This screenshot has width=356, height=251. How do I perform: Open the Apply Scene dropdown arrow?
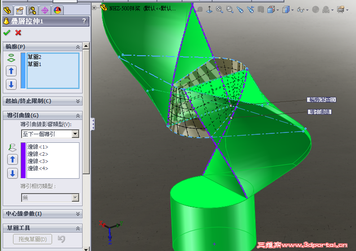pos(332,10)
